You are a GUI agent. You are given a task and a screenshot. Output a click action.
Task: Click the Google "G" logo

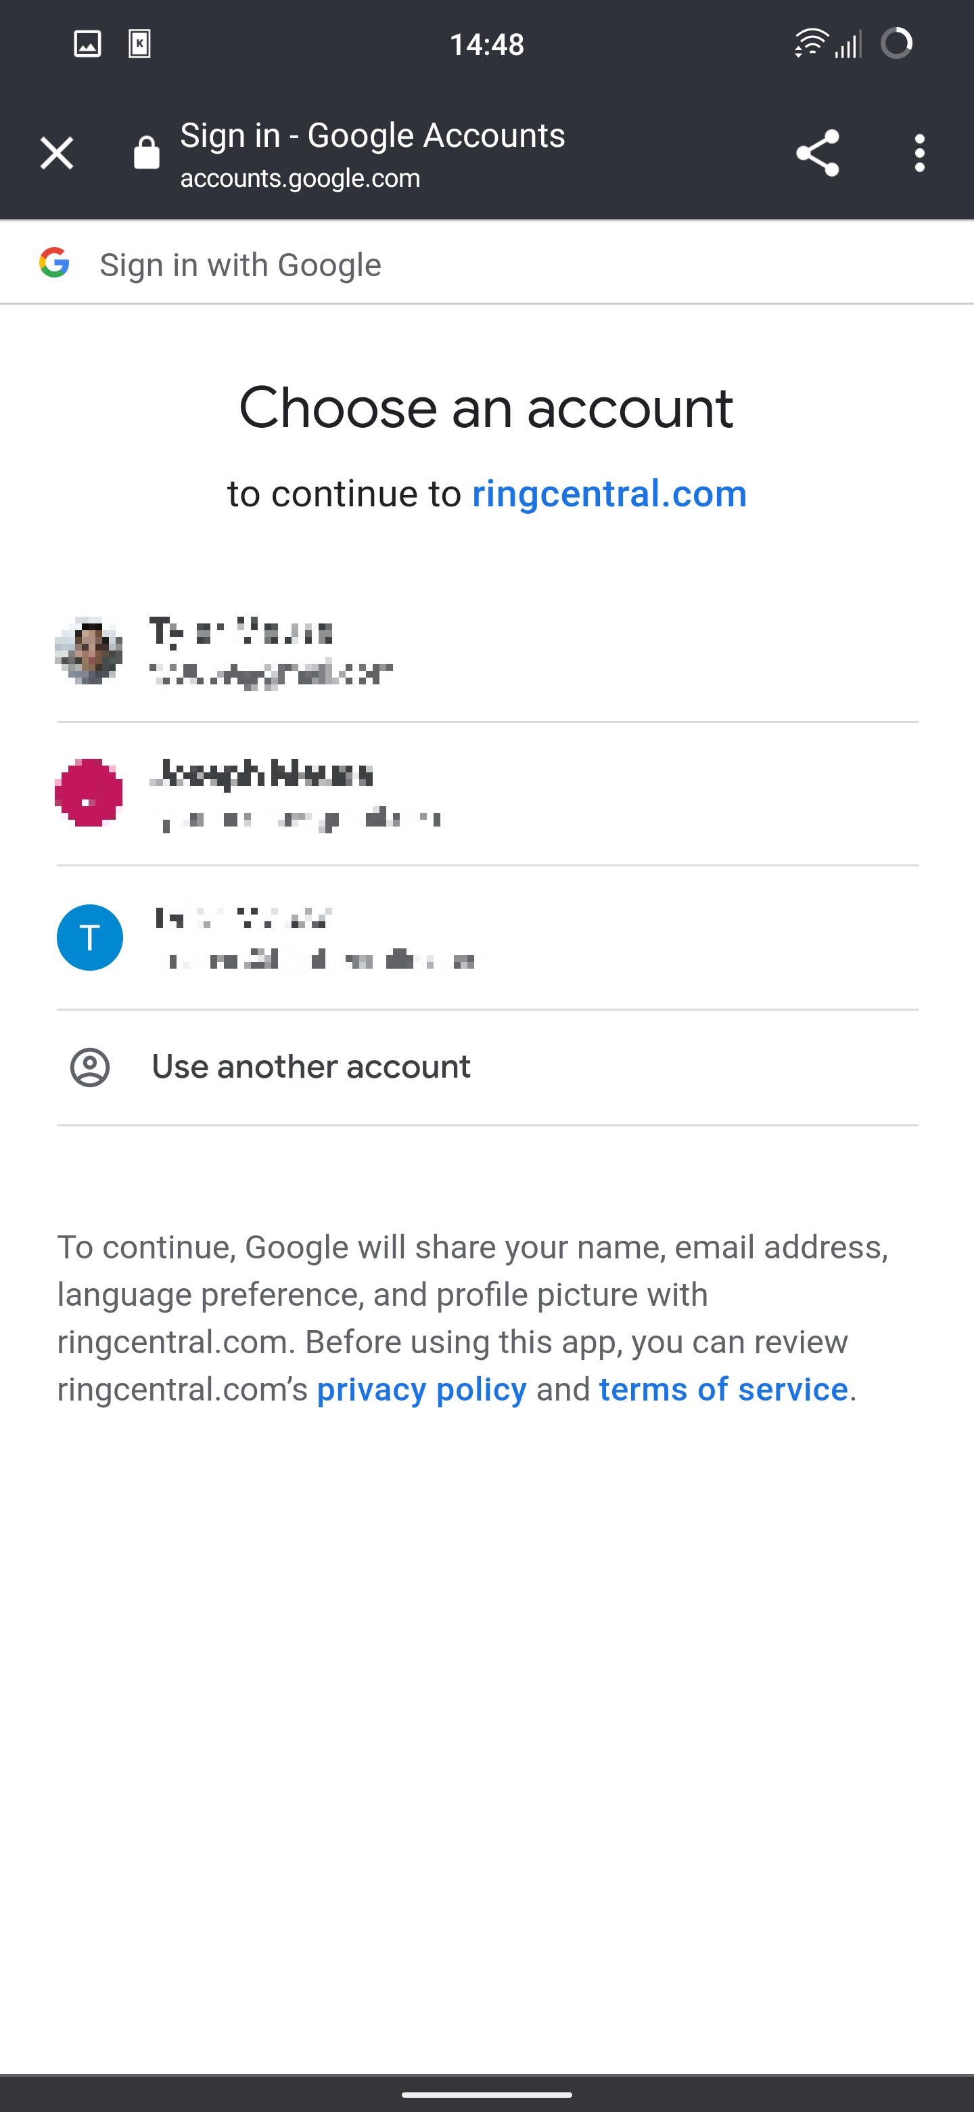[x=55, y=263]
